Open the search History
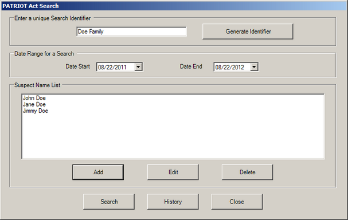This screenshot has width=348, height=220. [x=173, y=202]
